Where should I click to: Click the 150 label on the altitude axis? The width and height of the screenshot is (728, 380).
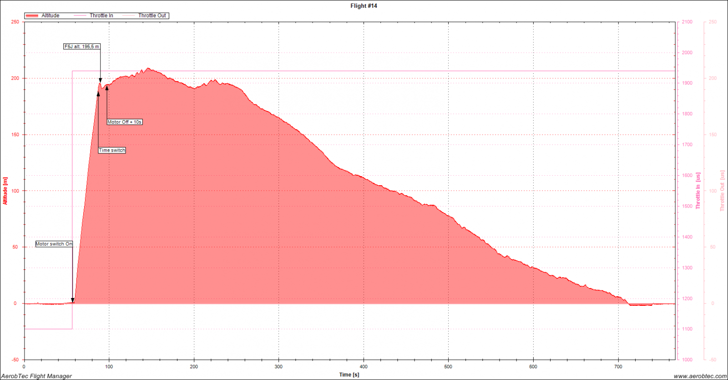[15, 135]
